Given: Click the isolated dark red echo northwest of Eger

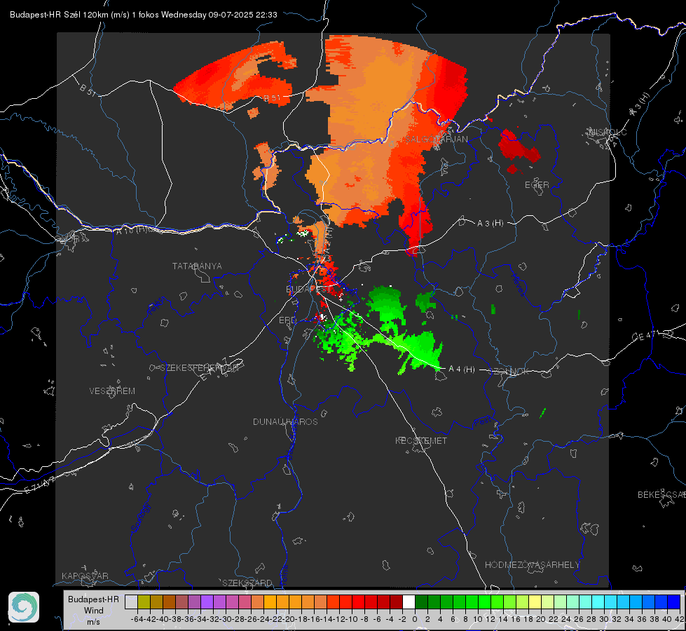Looking at the screenshot, I should [519, 149].
